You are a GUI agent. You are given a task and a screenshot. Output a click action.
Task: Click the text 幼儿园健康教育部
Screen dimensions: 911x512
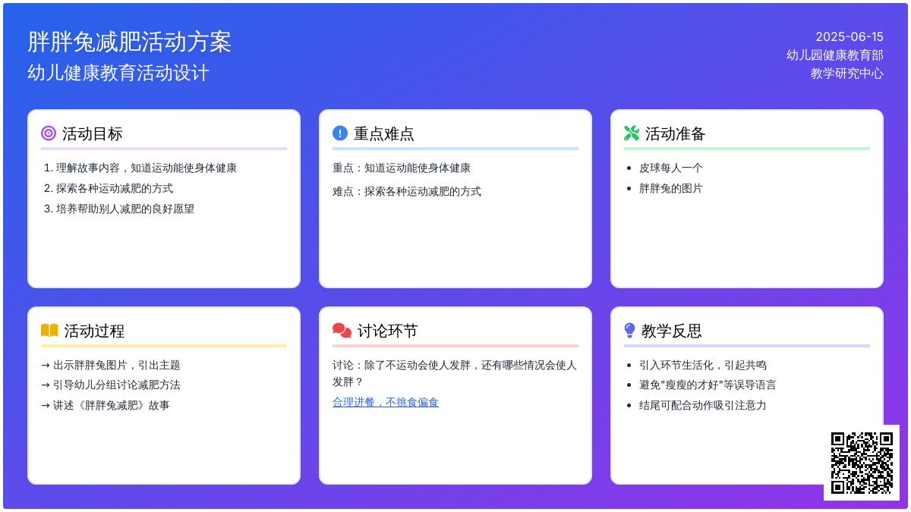click(x=835, y=55)
